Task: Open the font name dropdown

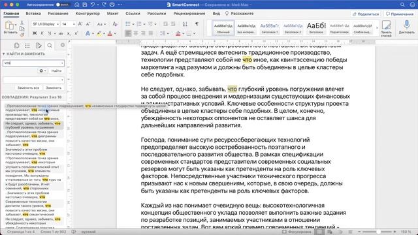Action: [x=57, y=24]
